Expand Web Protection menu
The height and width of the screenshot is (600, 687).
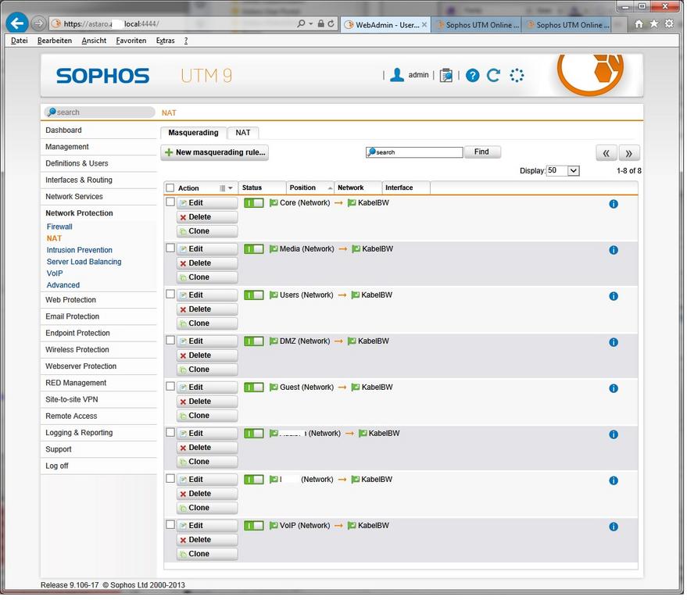(70, 300)
